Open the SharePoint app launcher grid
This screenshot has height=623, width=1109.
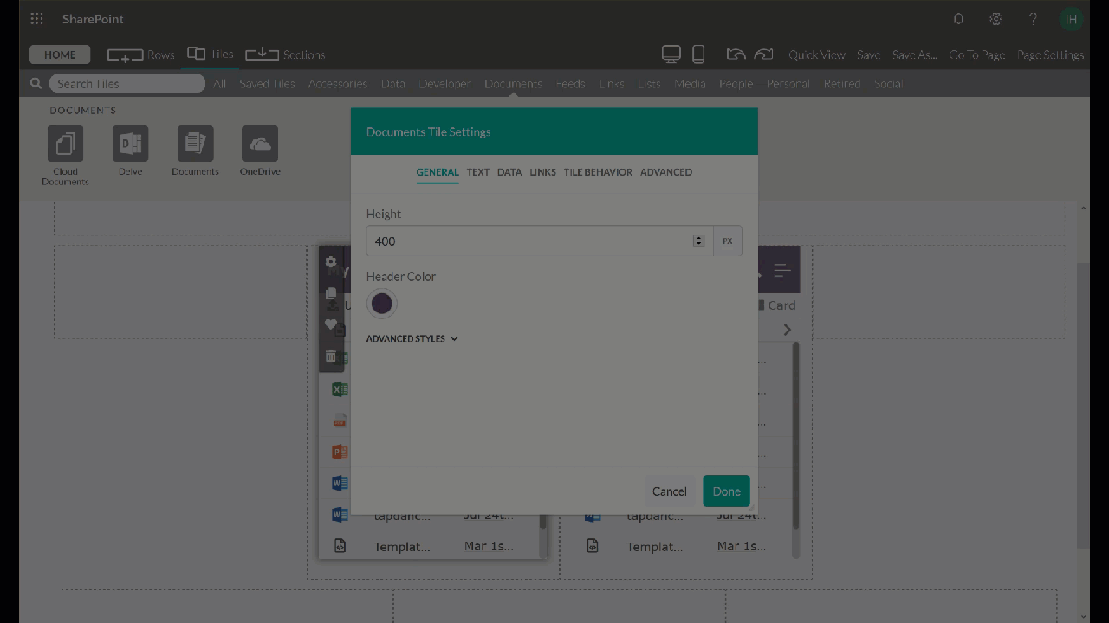pos(36,19)
